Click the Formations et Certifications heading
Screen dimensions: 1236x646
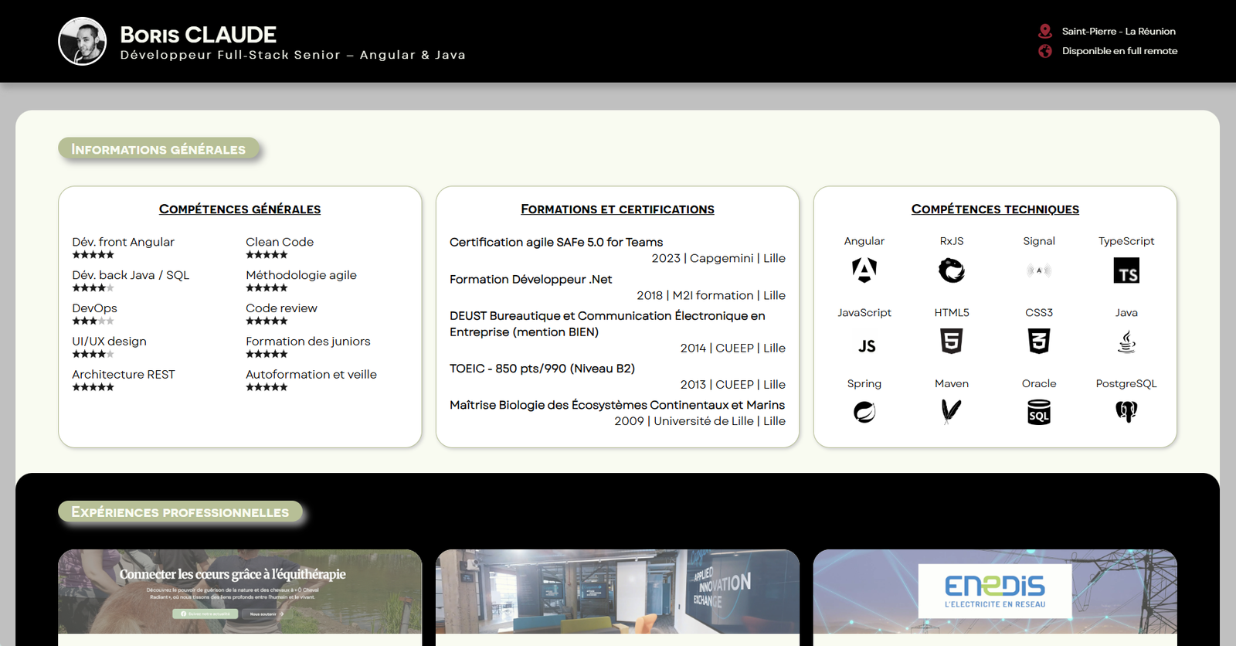pyautogui.click(x=617, y=209)
